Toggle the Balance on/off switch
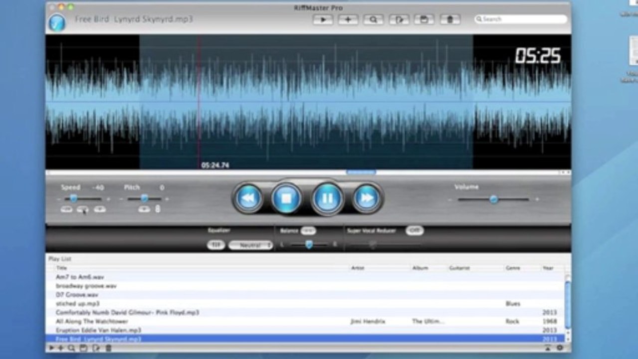The image size is (638, 359). [308, 231]
